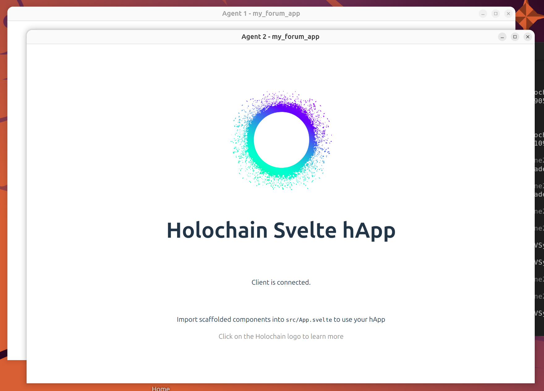Close the Agent 2 window

pos(528,37)
